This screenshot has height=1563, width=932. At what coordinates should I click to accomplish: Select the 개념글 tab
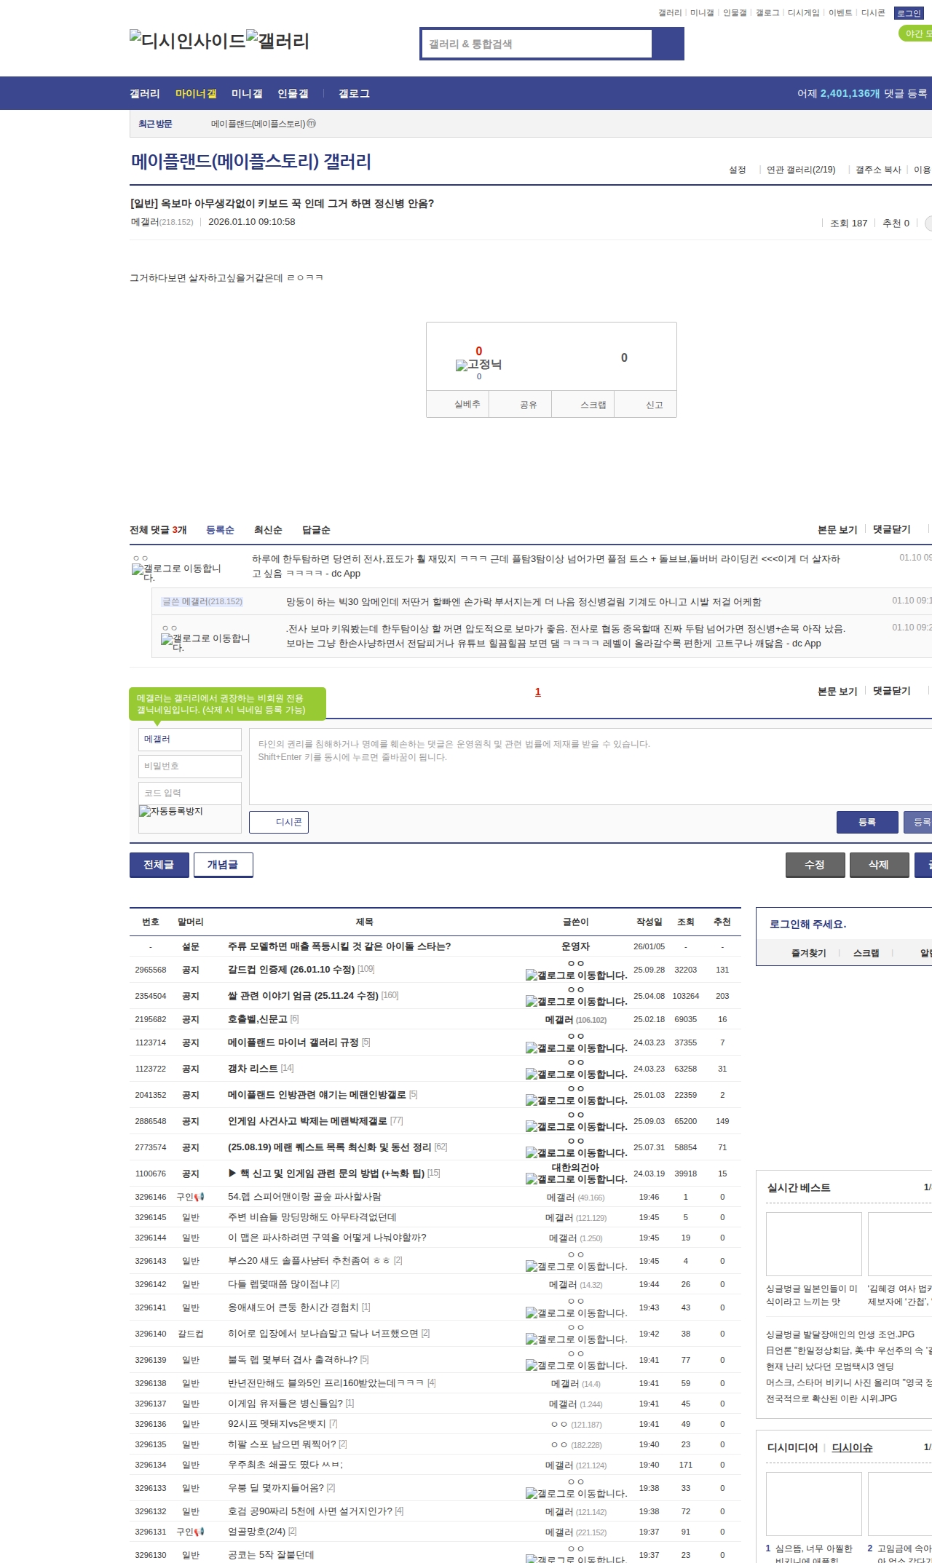pos(223,865)
